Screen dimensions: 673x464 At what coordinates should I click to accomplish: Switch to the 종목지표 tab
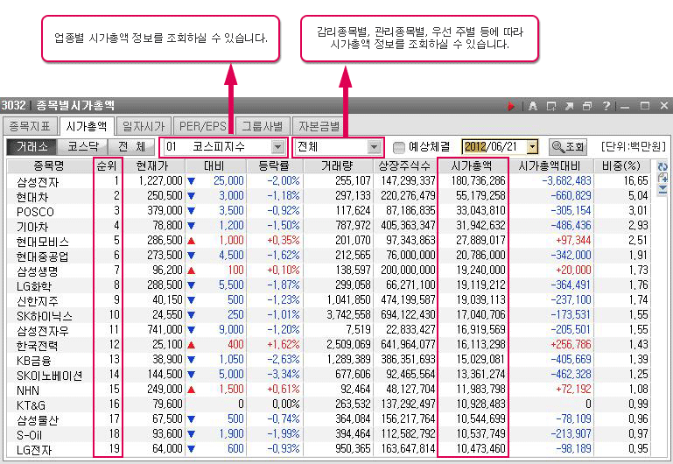[30, 126]
